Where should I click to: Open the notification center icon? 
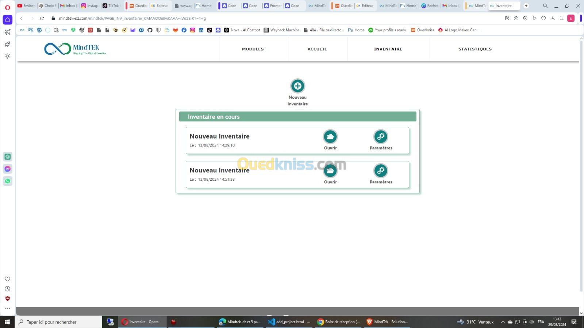[574, 322]
